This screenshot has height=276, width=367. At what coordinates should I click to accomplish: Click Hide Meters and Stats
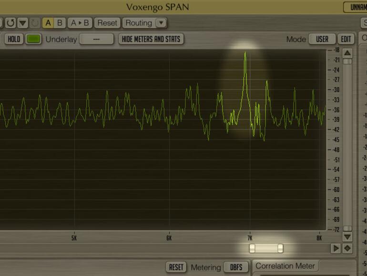[x=151, y=39]
